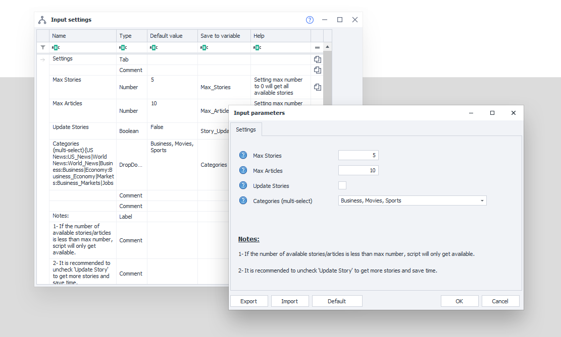Click the help icon beside Max Articles
The width and height of the screenshot is (561, 337).
[x=243, y=171]
